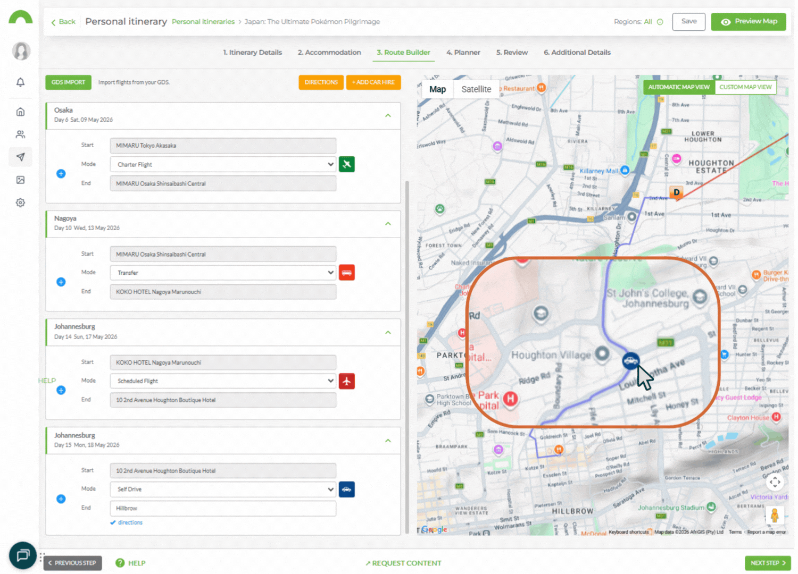Click the Killarney Mall shopping marker

[x=625, y=170]
